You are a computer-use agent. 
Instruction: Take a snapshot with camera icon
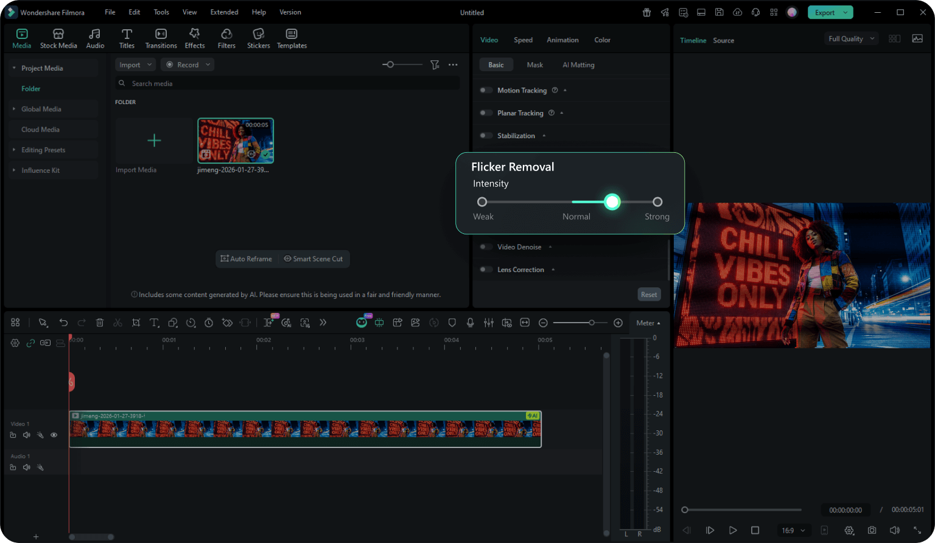point(872,530)
